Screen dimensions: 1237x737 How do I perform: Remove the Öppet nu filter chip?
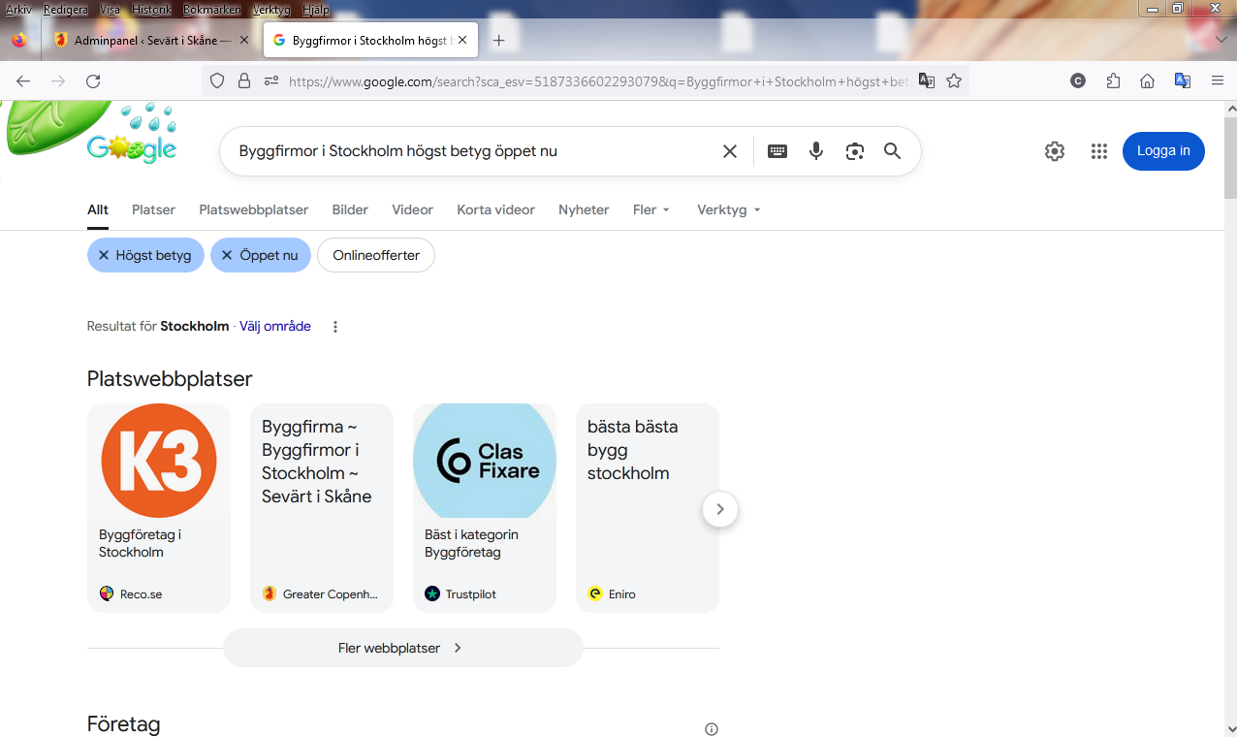260,255
